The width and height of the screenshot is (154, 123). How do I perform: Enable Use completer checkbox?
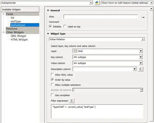click(52, 95)
